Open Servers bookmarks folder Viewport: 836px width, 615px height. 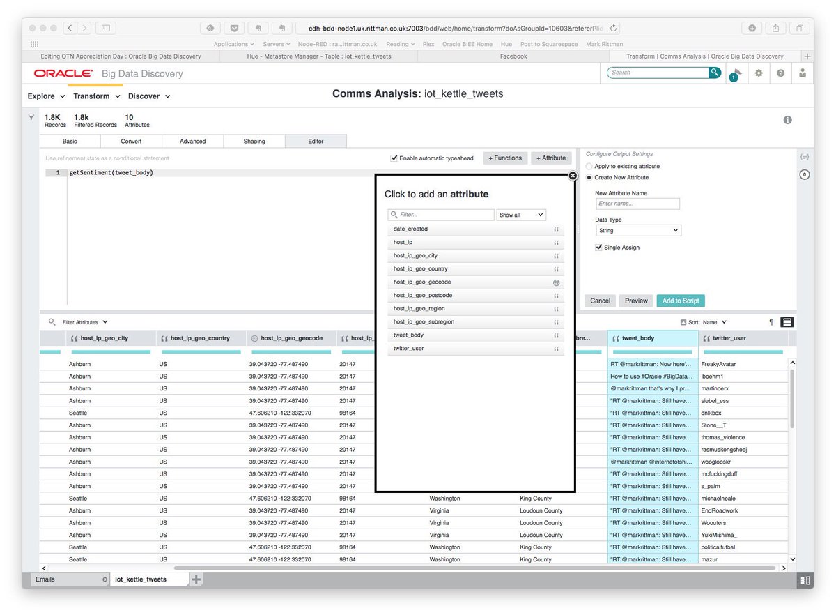point(277,44)
